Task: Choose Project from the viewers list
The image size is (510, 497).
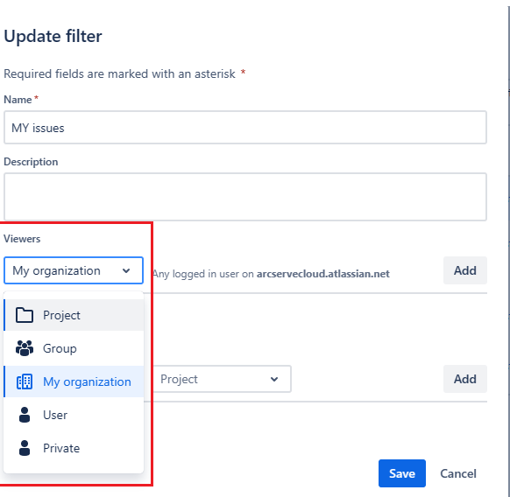Action: click(74, 315)
